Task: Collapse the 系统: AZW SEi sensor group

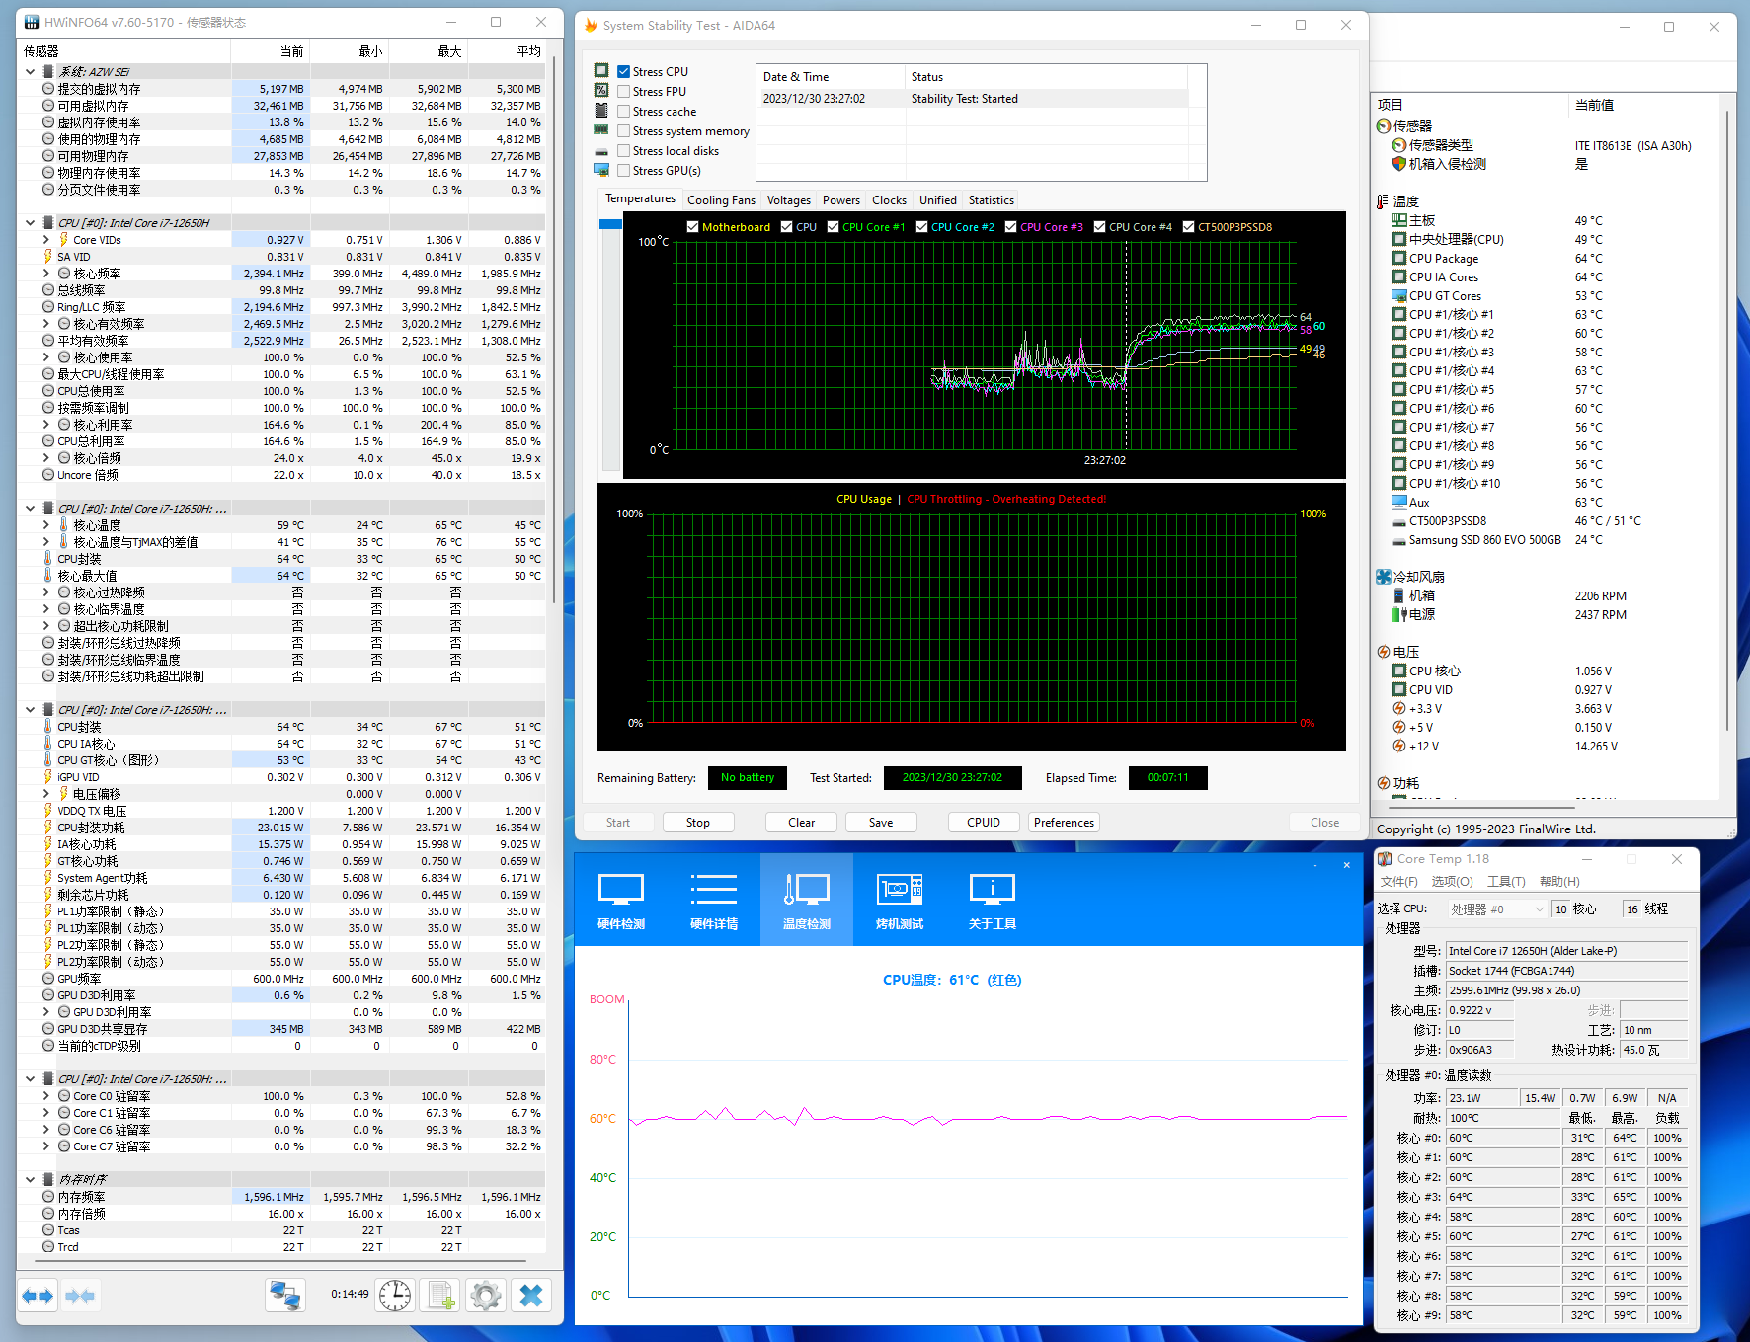Action: (31, 72)
